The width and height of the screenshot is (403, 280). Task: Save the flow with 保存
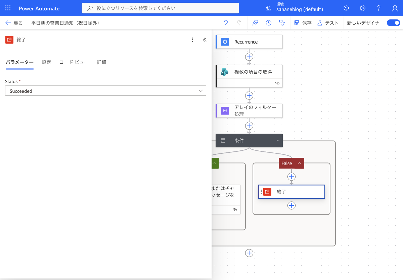(x=303, y=23)
